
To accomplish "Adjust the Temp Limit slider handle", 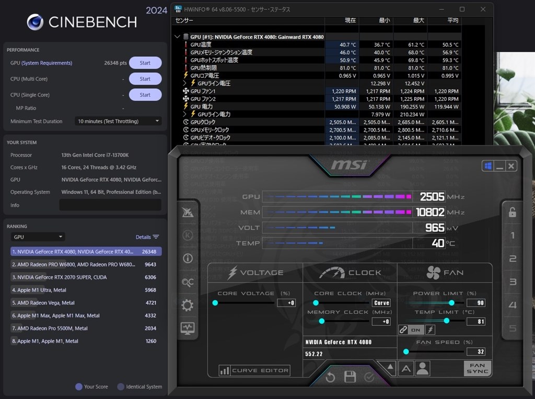I will (x=446, y=321).
